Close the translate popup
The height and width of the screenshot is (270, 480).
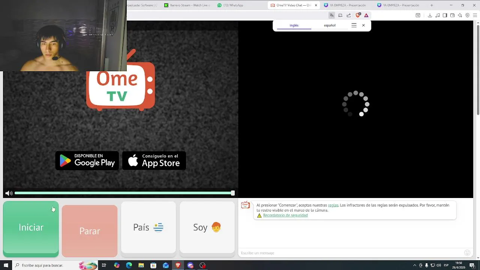click(x=363, y=25)
